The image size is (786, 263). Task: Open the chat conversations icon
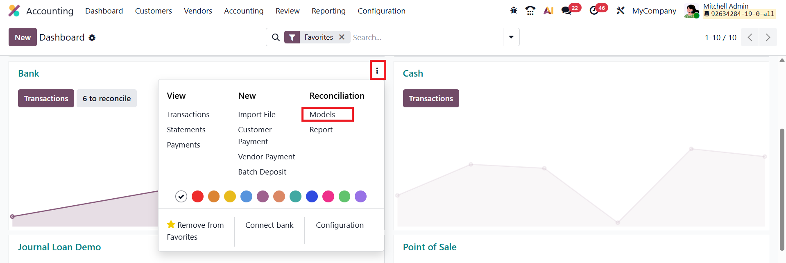click(567, 11)
